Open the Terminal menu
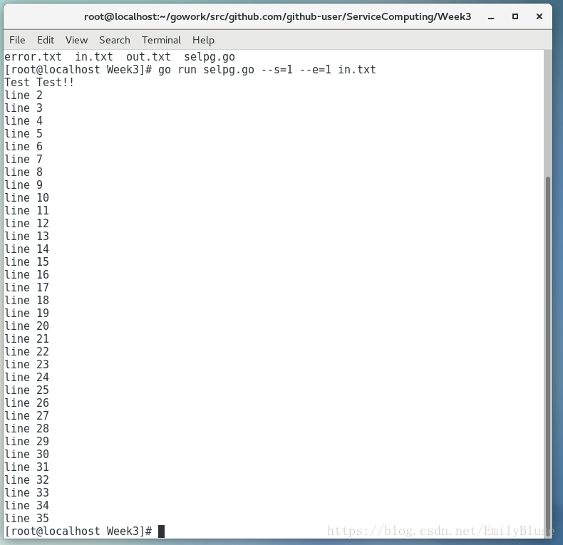The height and width of the screenshot is (545, 563). pos(161,40)
